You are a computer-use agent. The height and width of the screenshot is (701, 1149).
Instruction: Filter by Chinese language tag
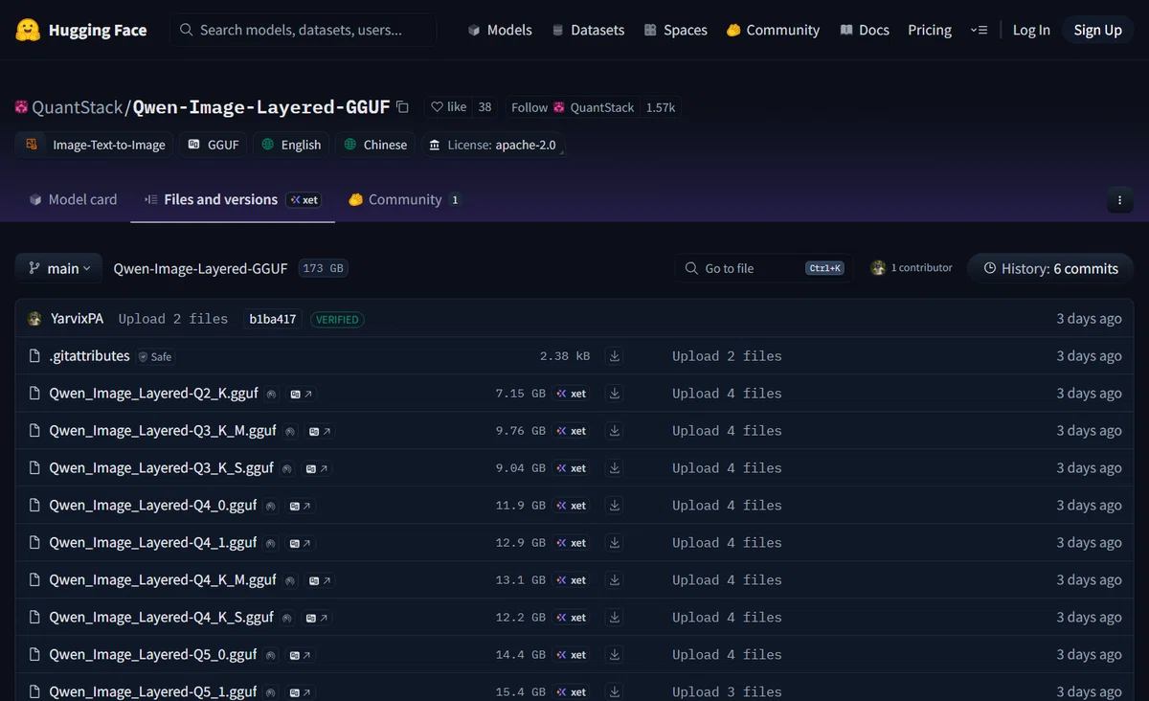pyautogui.click(x=375, y=145)
